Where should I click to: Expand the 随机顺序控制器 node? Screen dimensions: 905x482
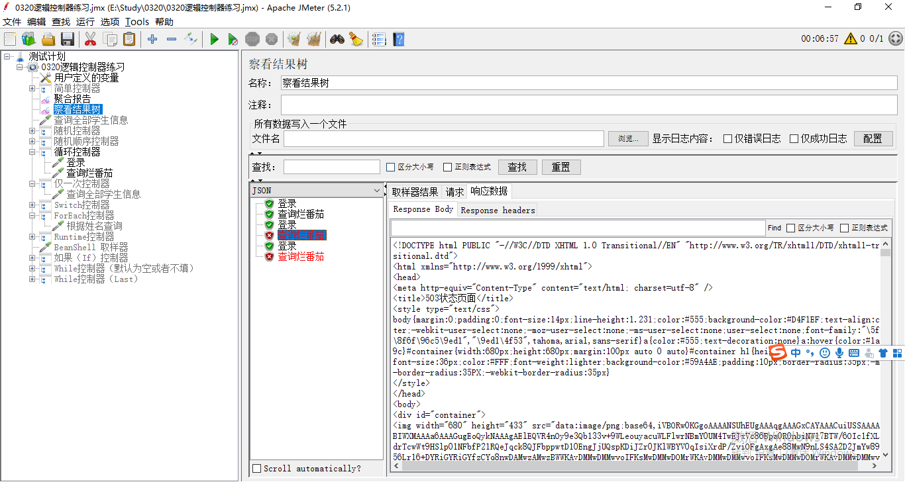coord(32,141)
